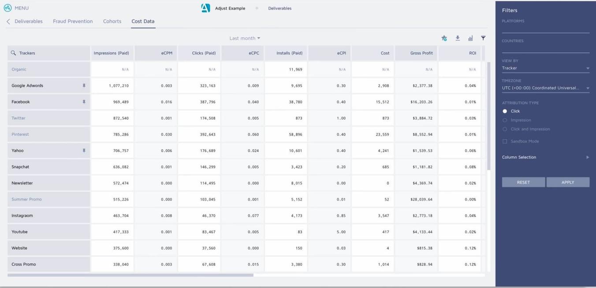Sort by Clicks (Paid) column header
596x288 pixels.
pos(199,53)
